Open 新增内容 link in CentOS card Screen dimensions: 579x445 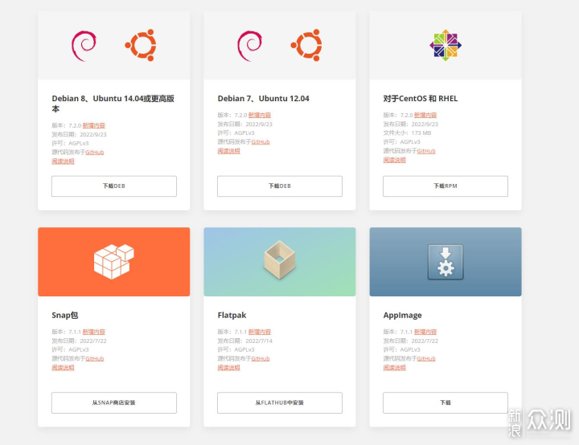pos(425,115)
